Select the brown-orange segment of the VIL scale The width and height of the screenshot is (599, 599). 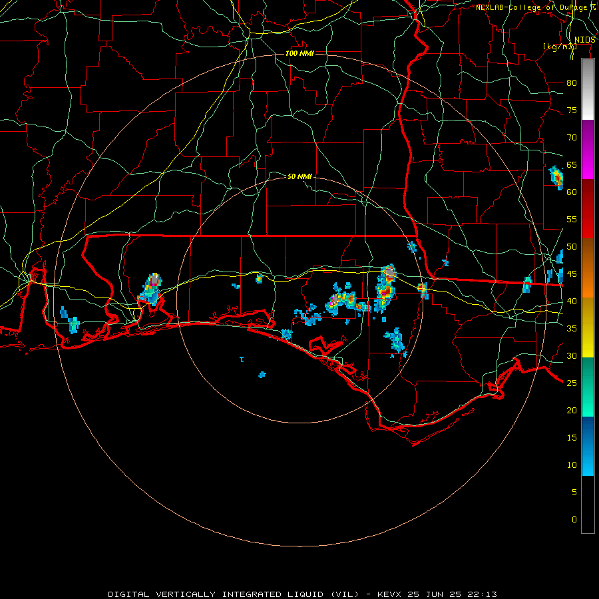[588, 268]
